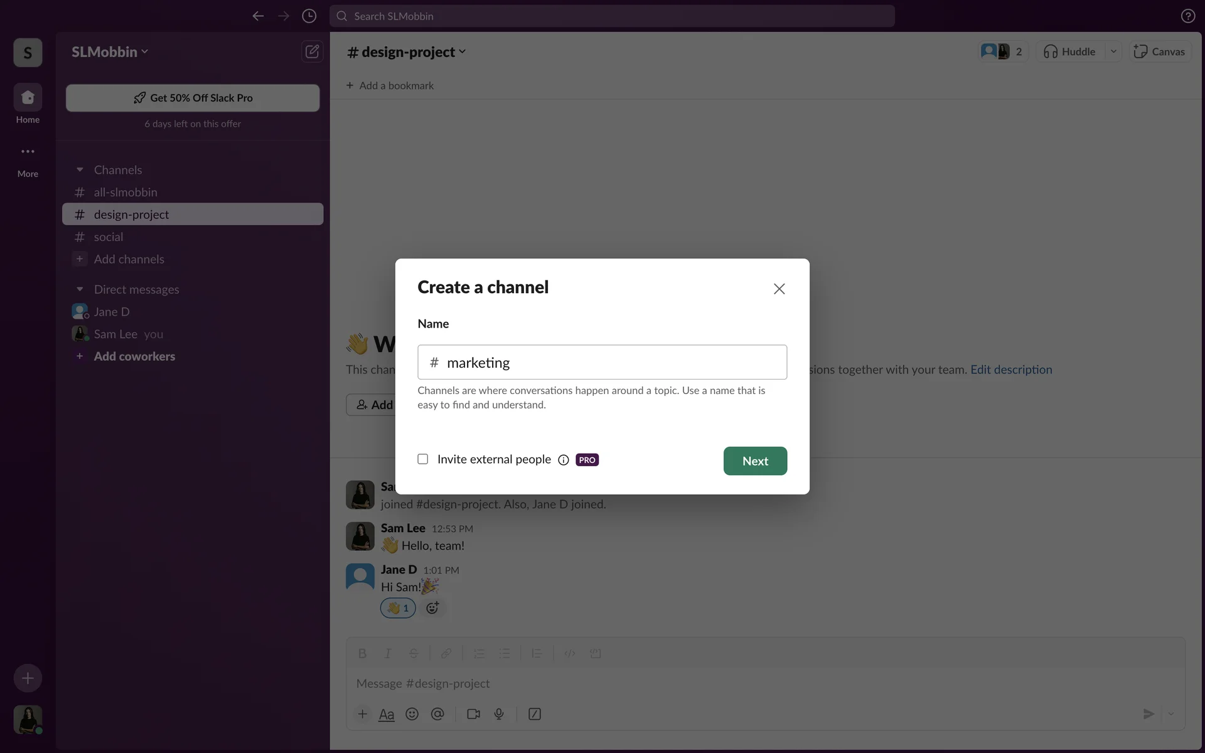Click the Edit description link

click(1011, 370)
